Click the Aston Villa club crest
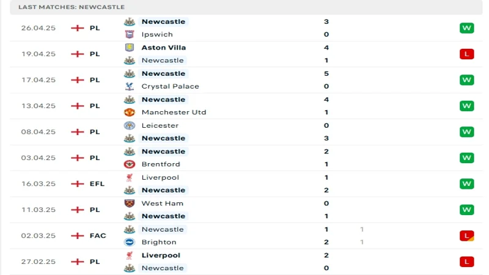 click(129, 48)
